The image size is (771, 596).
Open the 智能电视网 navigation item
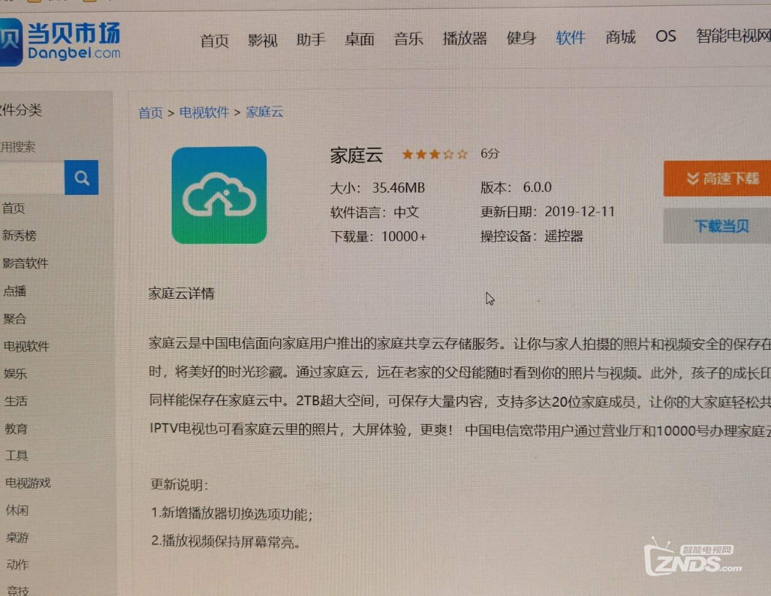pyautogui.click(x=733, y=36)
